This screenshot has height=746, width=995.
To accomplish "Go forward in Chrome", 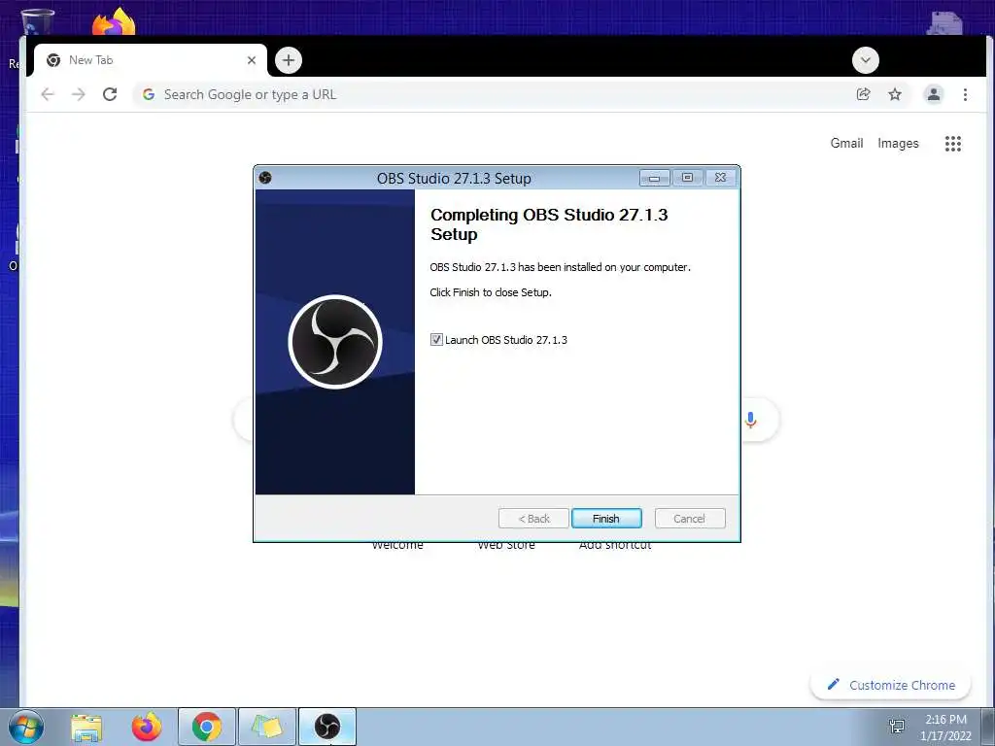I will [x=78, y=94].
